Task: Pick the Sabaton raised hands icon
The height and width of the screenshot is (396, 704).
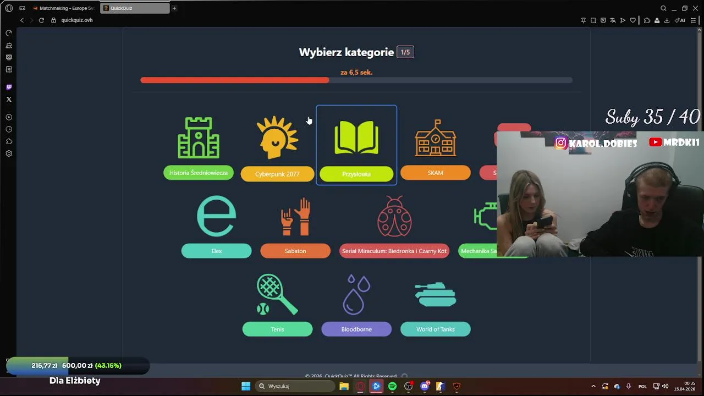Action: click(x=295, y=216)
